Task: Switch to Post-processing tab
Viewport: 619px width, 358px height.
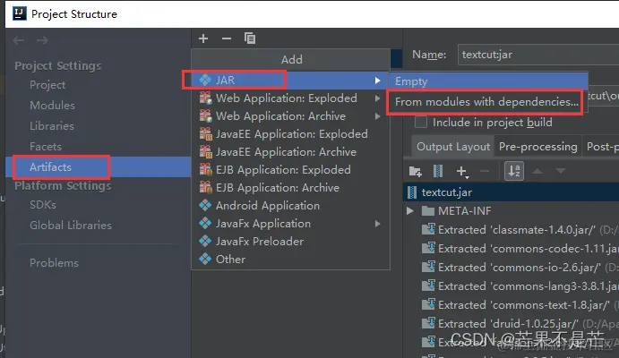Action: click(601, 147)
